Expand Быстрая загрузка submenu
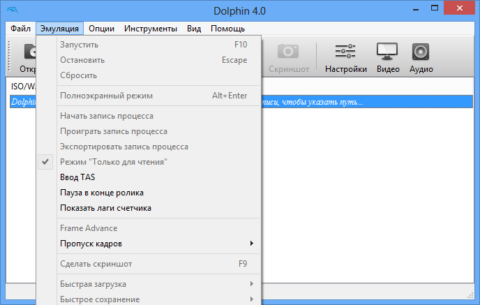 [149, 284]
